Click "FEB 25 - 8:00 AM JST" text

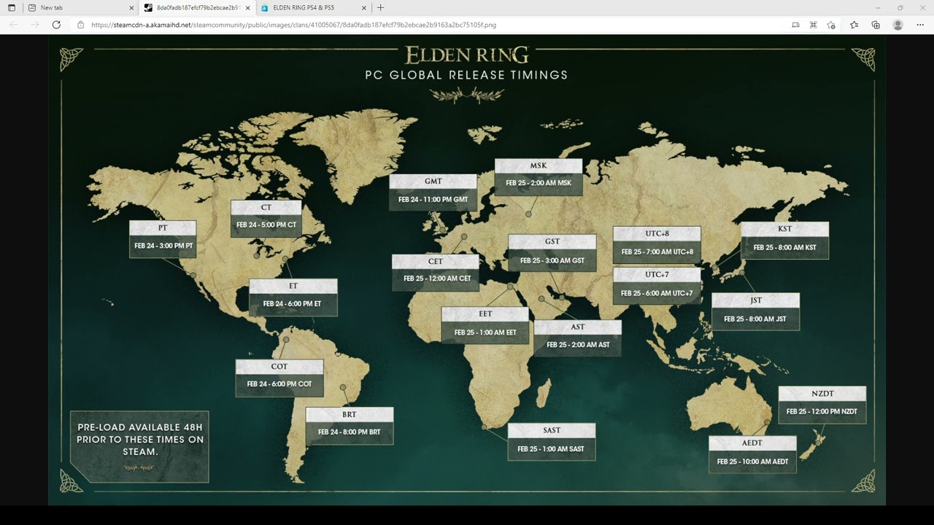(x=755, y=319)
